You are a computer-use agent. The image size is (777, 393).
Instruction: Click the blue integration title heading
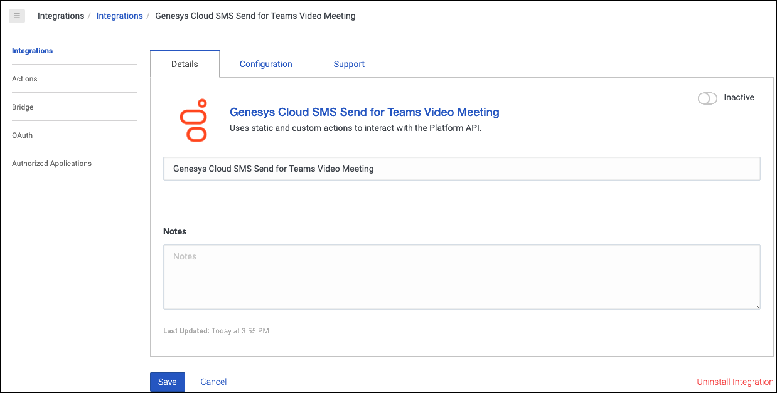364,112
